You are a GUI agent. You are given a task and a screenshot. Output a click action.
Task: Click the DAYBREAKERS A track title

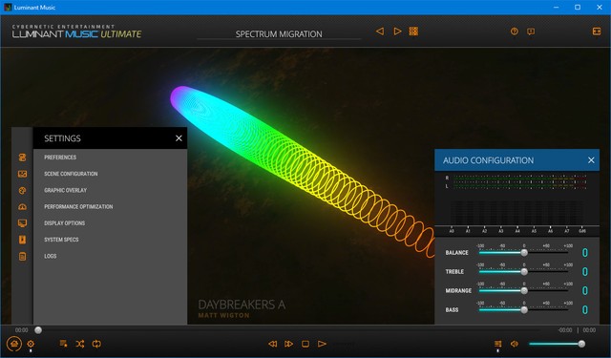point(242,305)
